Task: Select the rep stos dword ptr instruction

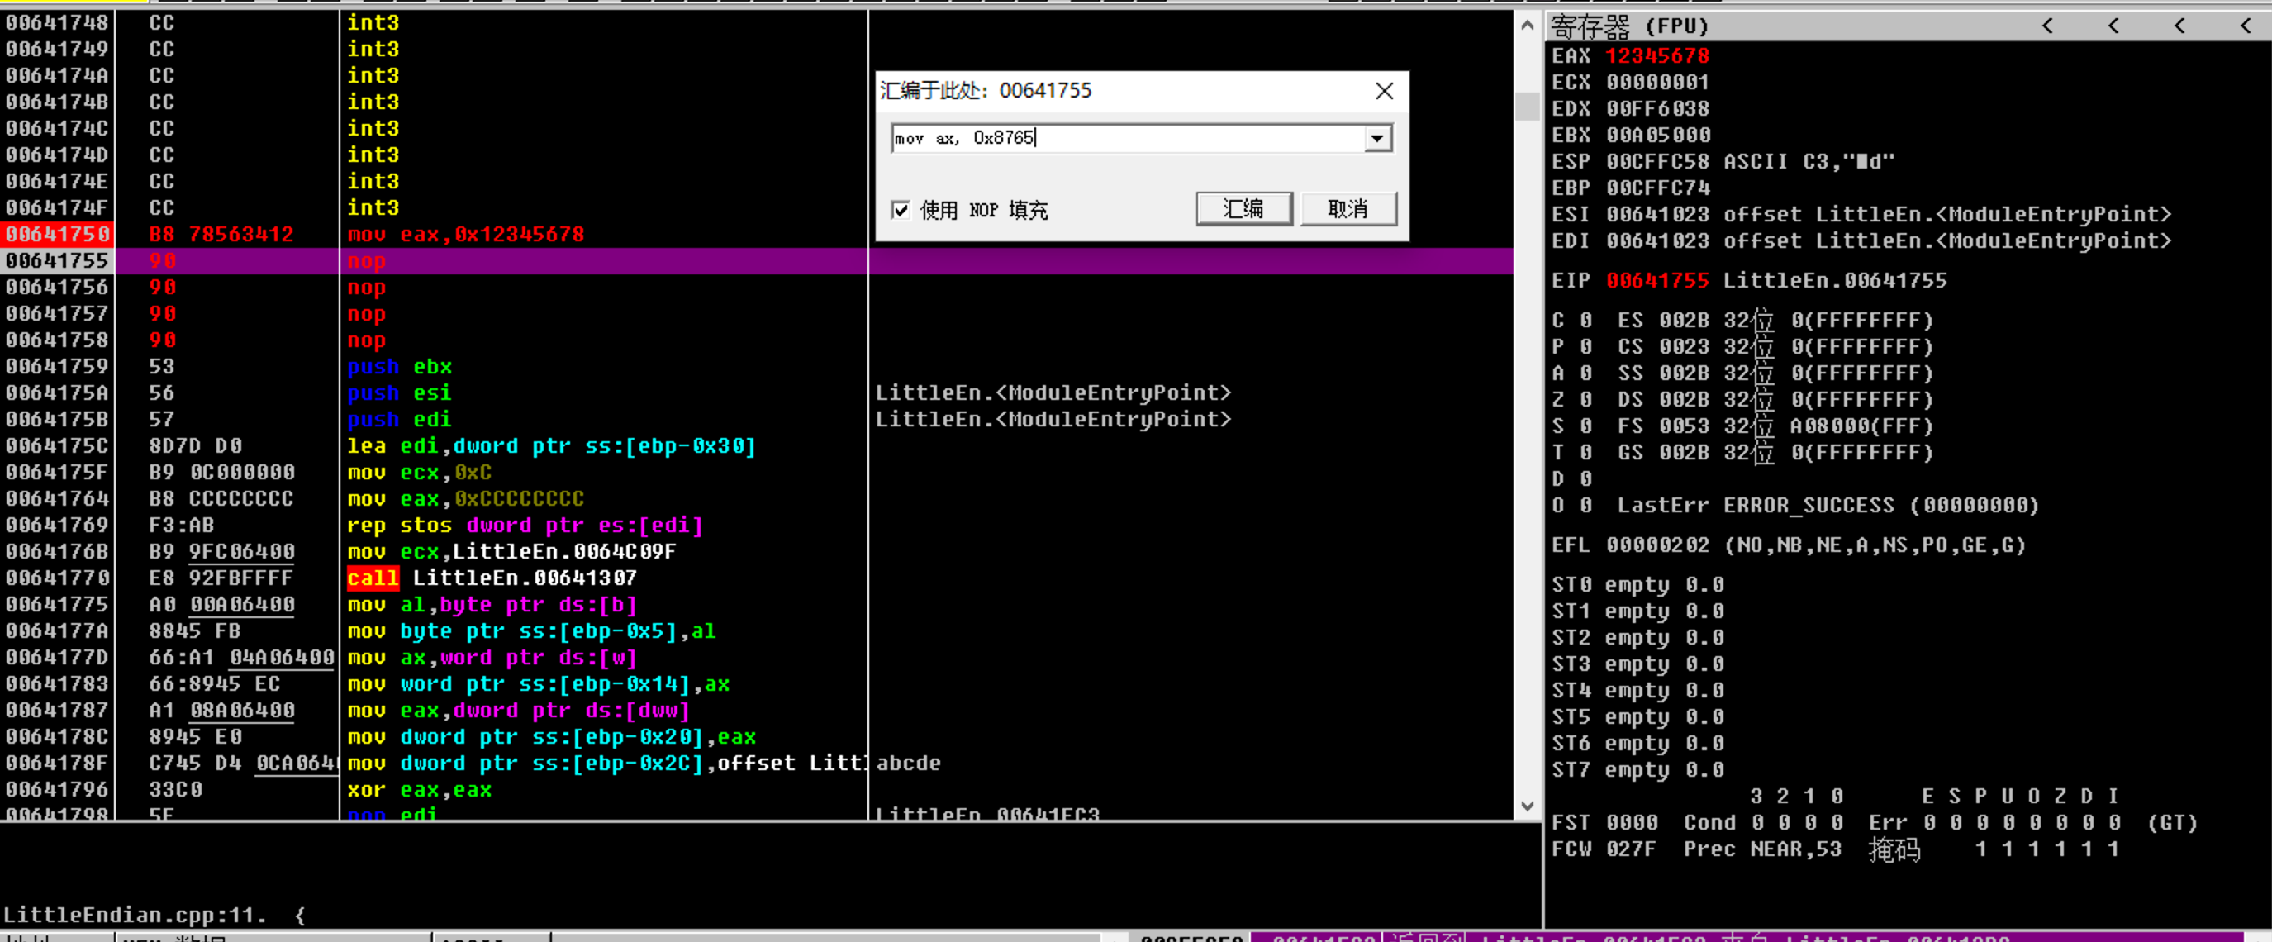Action: pos(525,526)
